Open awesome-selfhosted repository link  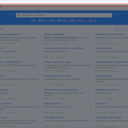[x=112, y=62]
